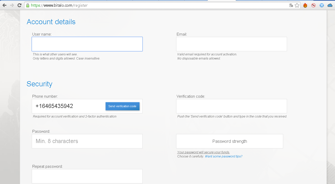The width and height of the screenshot is (335, 184).
Task: Click into the User name field
Action: click(87, 44)
